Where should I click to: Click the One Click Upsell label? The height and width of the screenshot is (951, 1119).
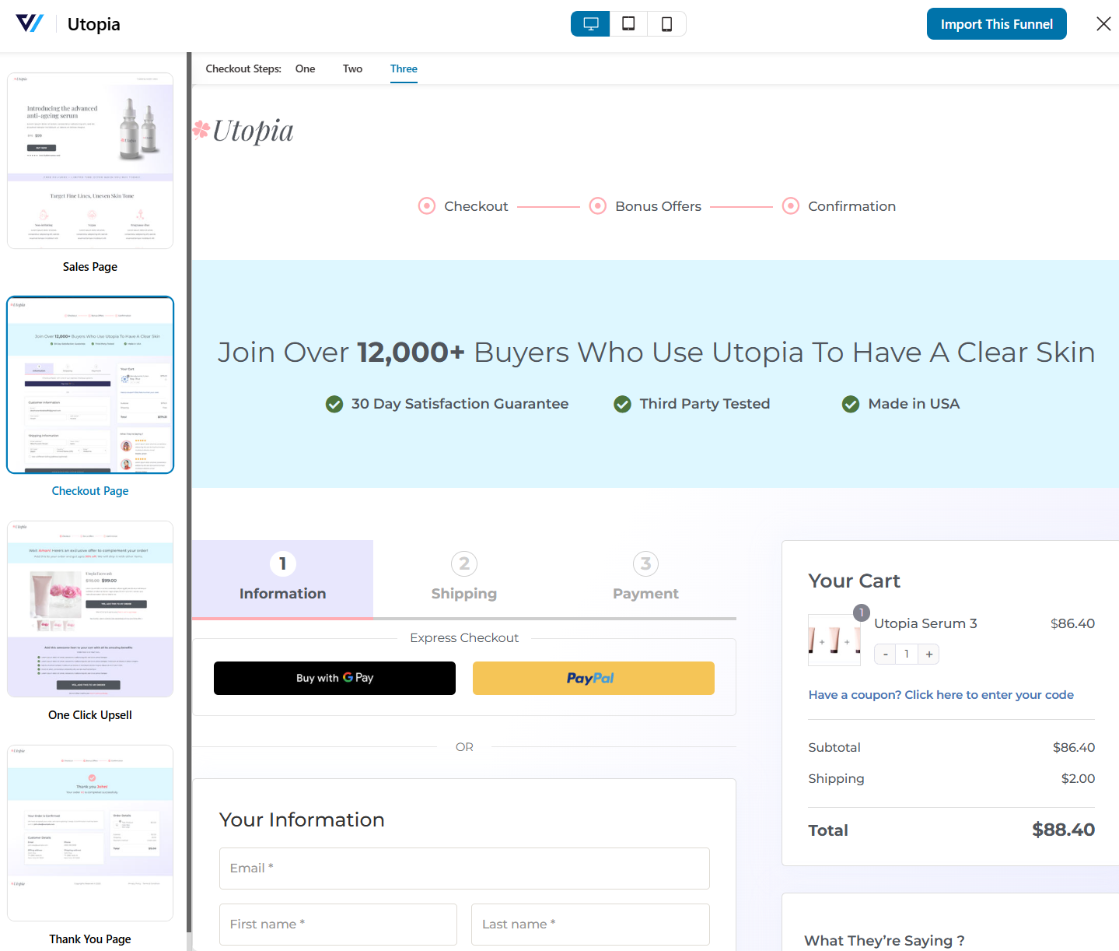coord(90,715)
